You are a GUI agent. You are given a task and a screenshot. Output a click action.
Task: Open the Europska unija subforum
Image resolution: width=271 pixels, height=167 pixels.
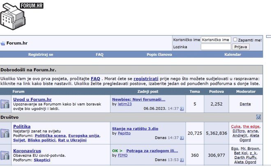84,136
